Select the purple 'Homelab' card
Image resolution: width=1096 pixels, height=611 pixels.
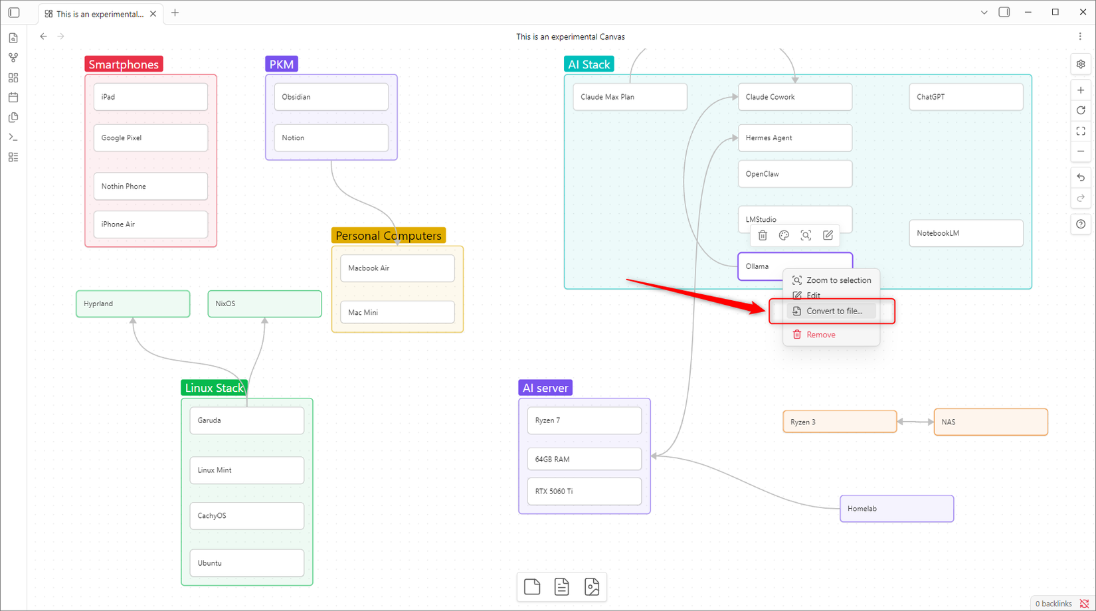pyautogui.click(x=897, y=509)
